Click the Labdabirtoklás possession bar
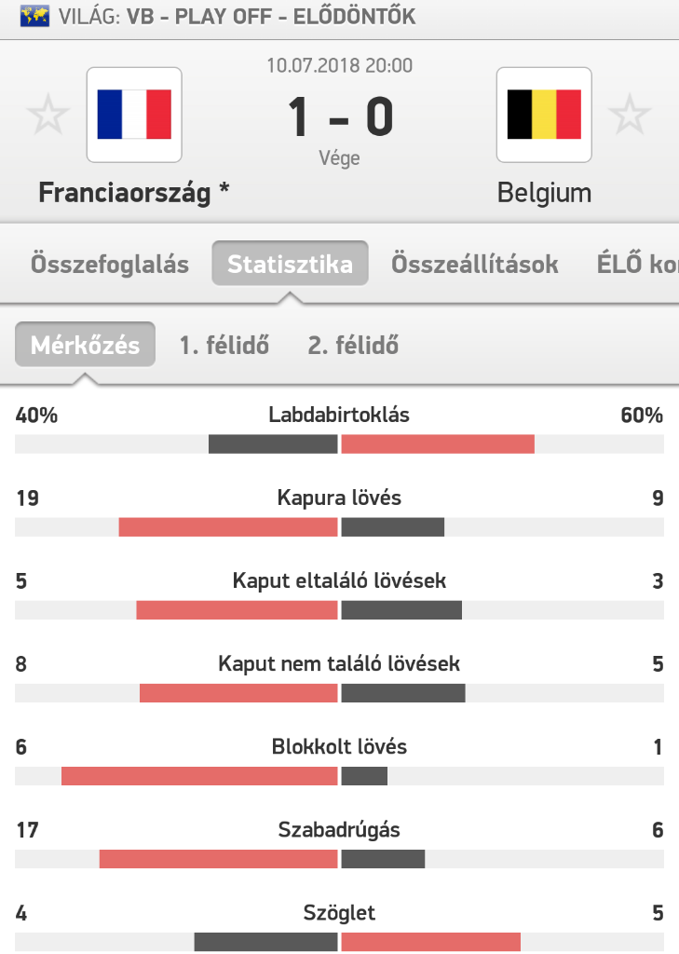The width and height of the screenshot is (679, 954). (339, 444)
